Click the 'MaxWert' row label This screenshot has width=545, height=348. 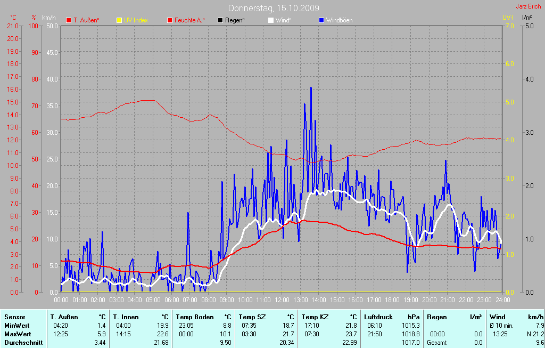[x=18, y=334]
